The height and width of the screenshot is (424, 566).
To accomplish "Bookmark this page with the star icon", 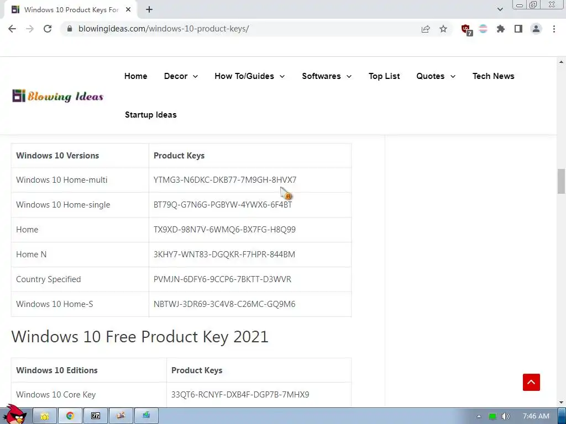I will [x=443, y=29].
